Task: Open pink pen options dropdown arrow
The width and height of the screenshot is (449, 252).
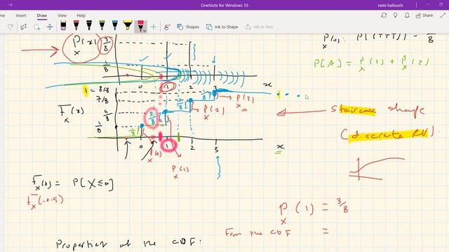Action: coord(145,31)
